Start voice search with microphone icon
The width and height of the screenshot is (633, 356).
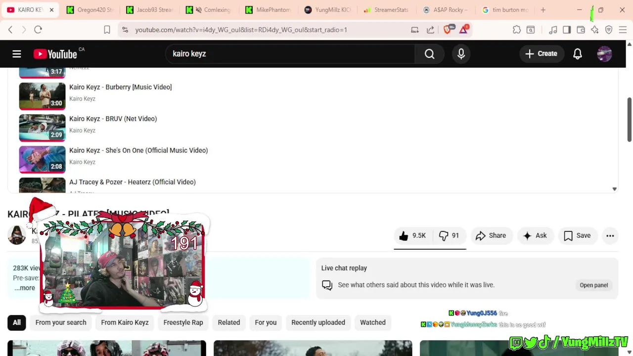click(x=461, y=54)
